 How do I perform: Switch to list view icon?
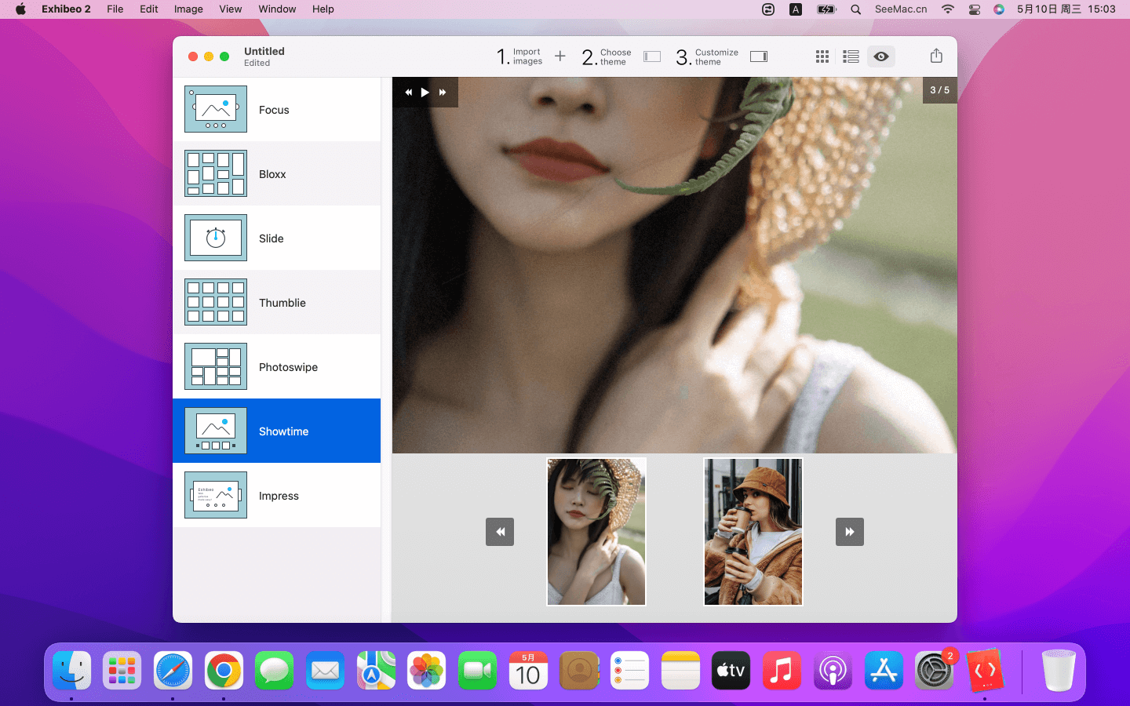click(851, 56)
